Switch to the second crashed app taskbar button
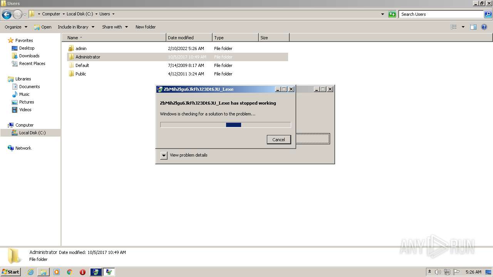 tap(109, 272)
